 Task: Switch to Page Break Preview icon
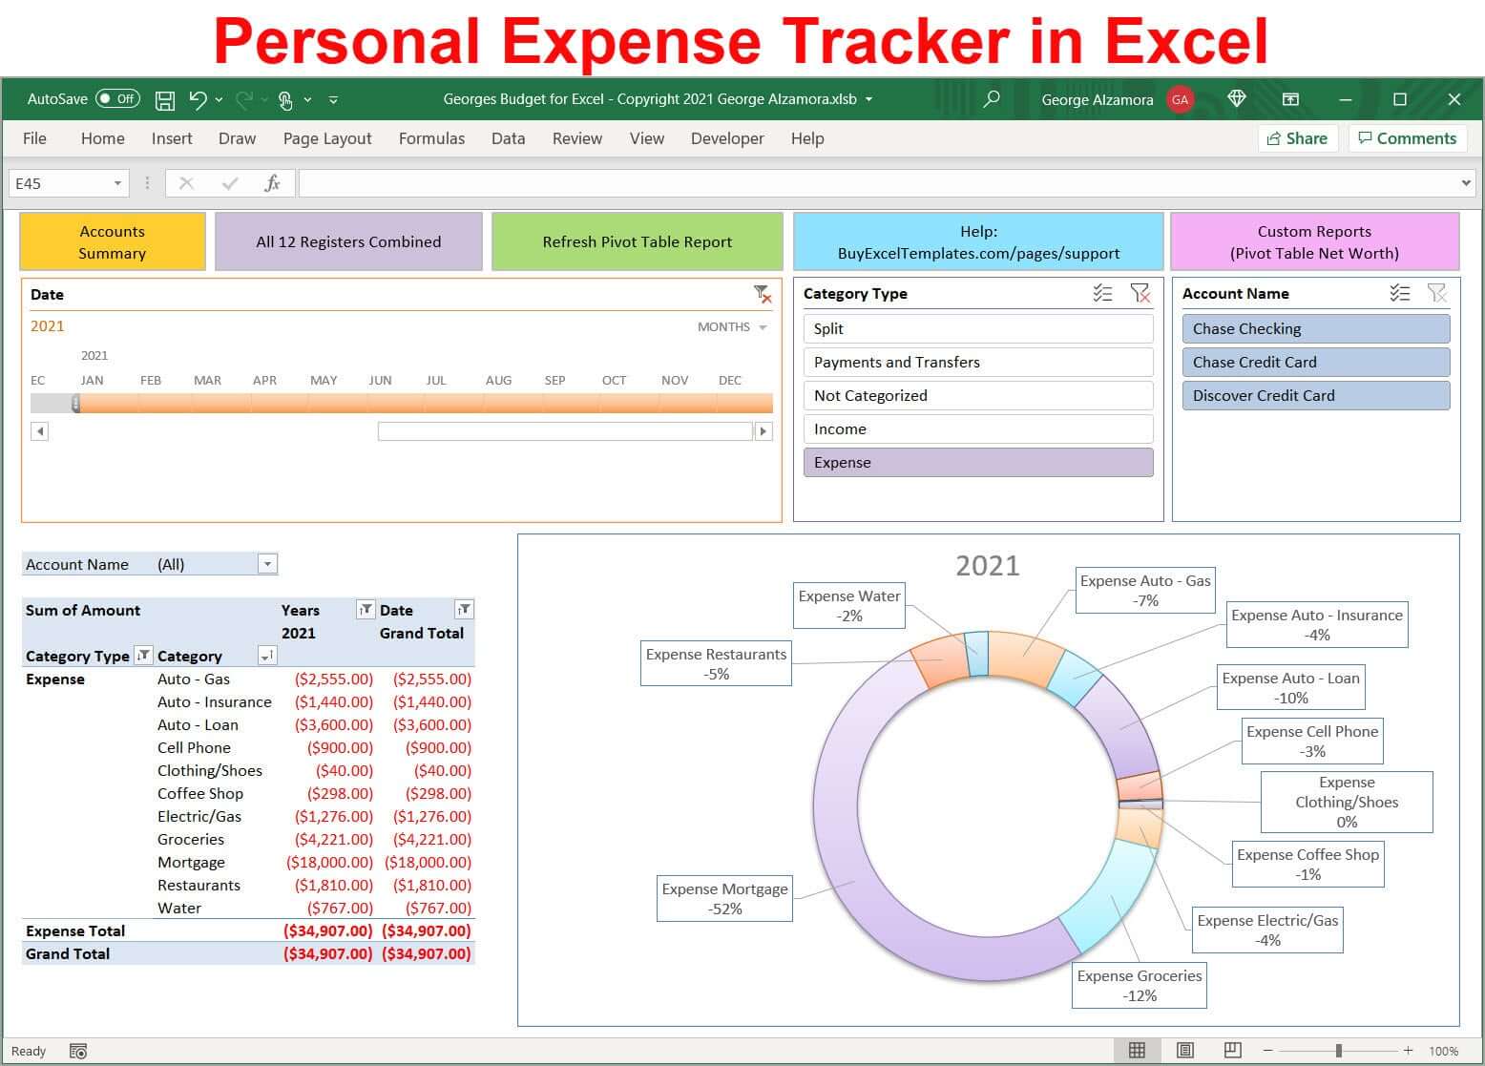1233,1050
